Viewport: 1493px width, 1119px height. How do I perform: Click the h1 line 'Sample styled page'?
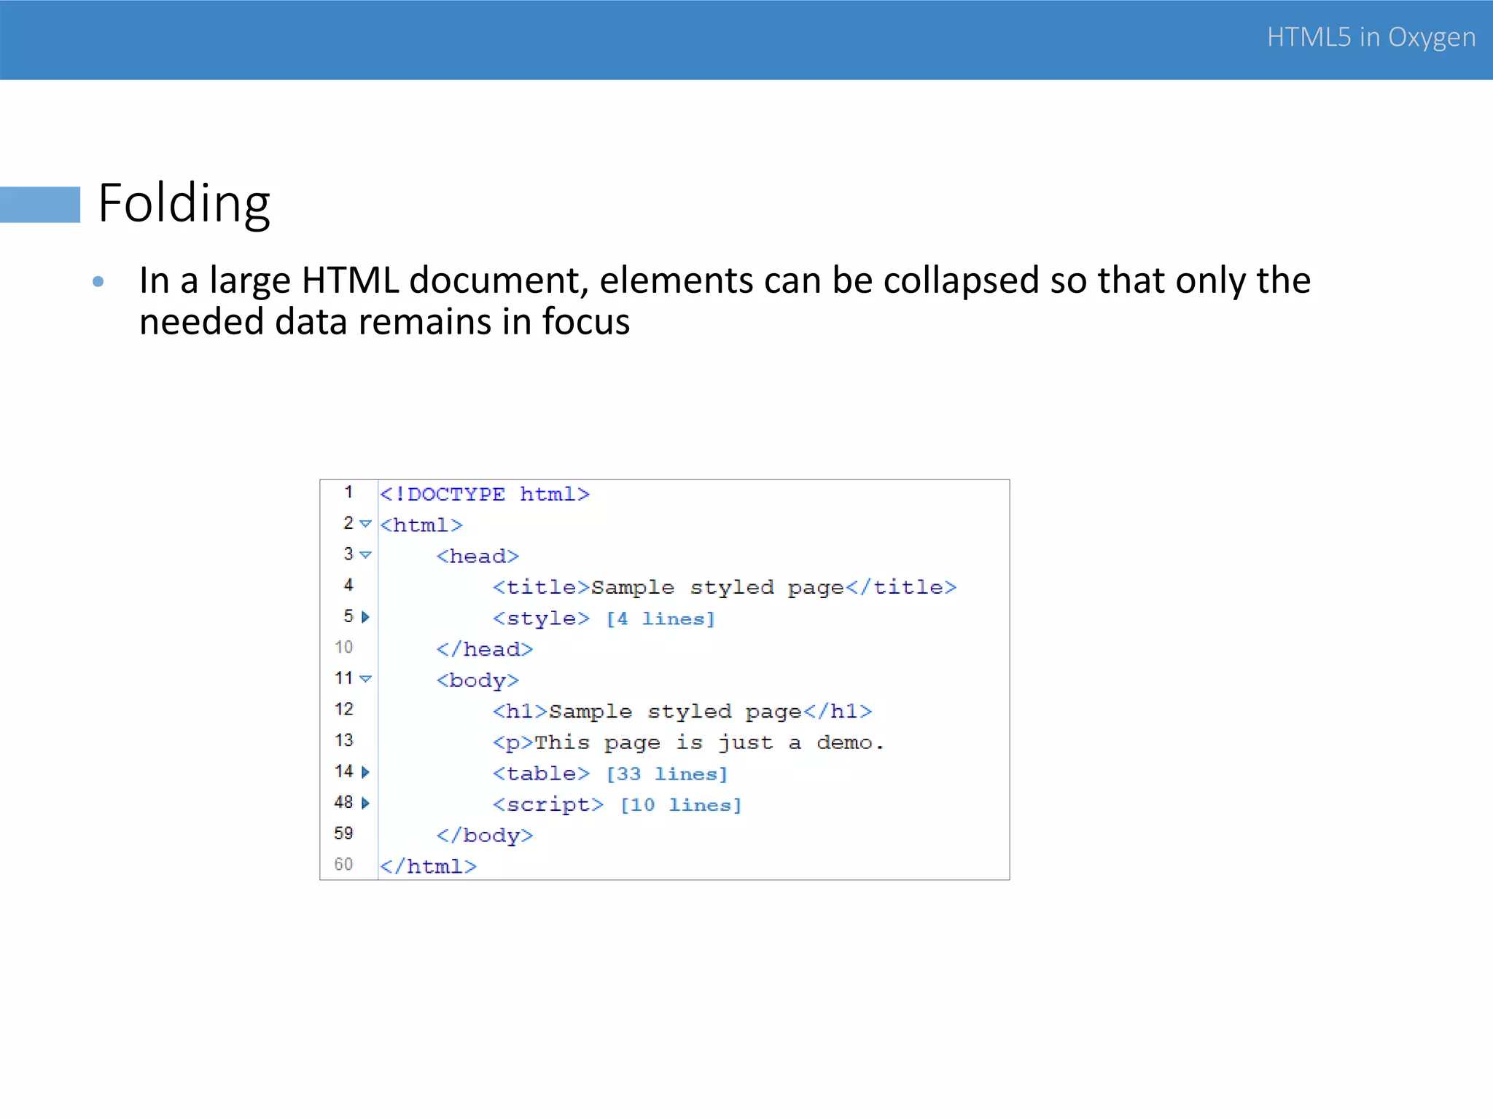(x=682, y=711)
